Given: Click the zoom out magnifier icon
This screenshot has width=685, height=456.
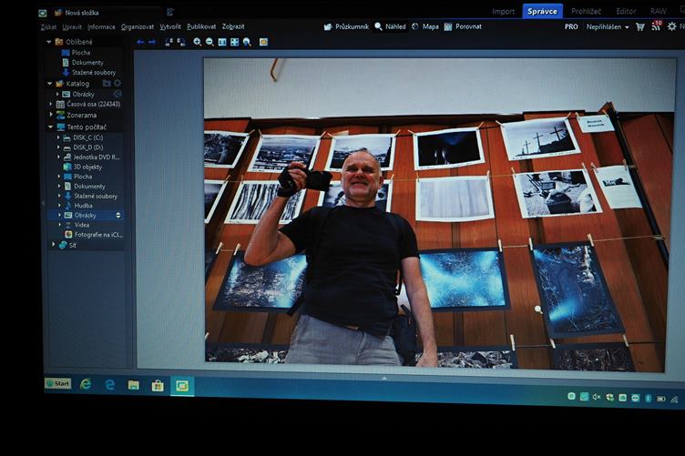Looking at the screenshot, I should coord(210,42).
